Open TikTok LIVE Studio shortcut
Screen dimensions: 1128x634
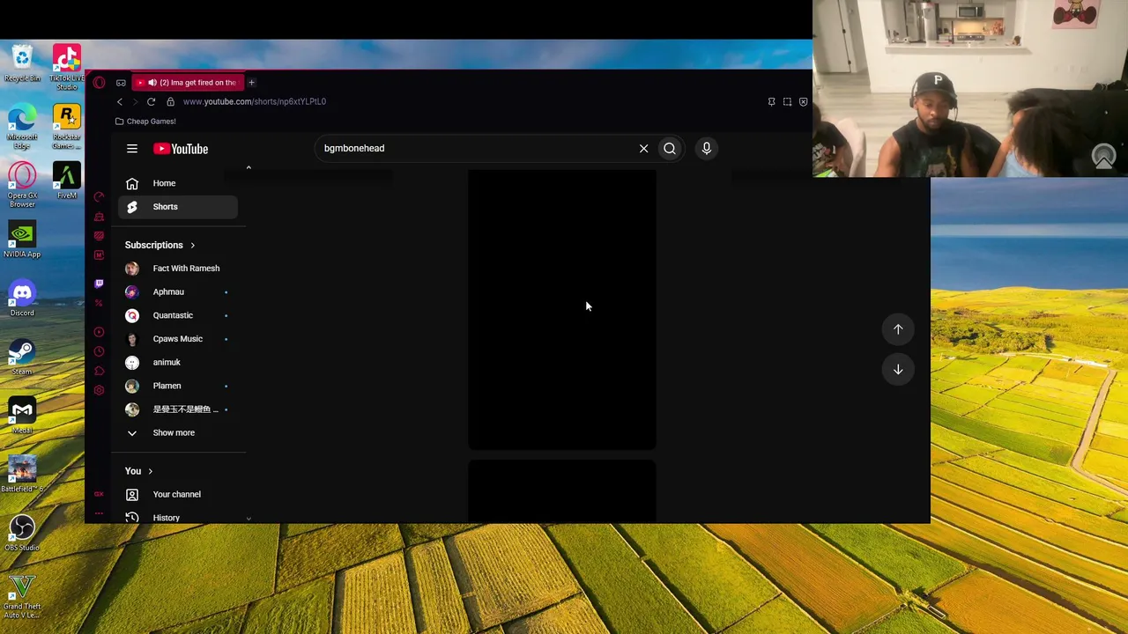[67, 68]
